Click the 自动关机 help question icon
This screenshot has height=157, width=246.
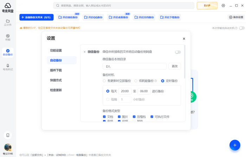tap(236, 28)
